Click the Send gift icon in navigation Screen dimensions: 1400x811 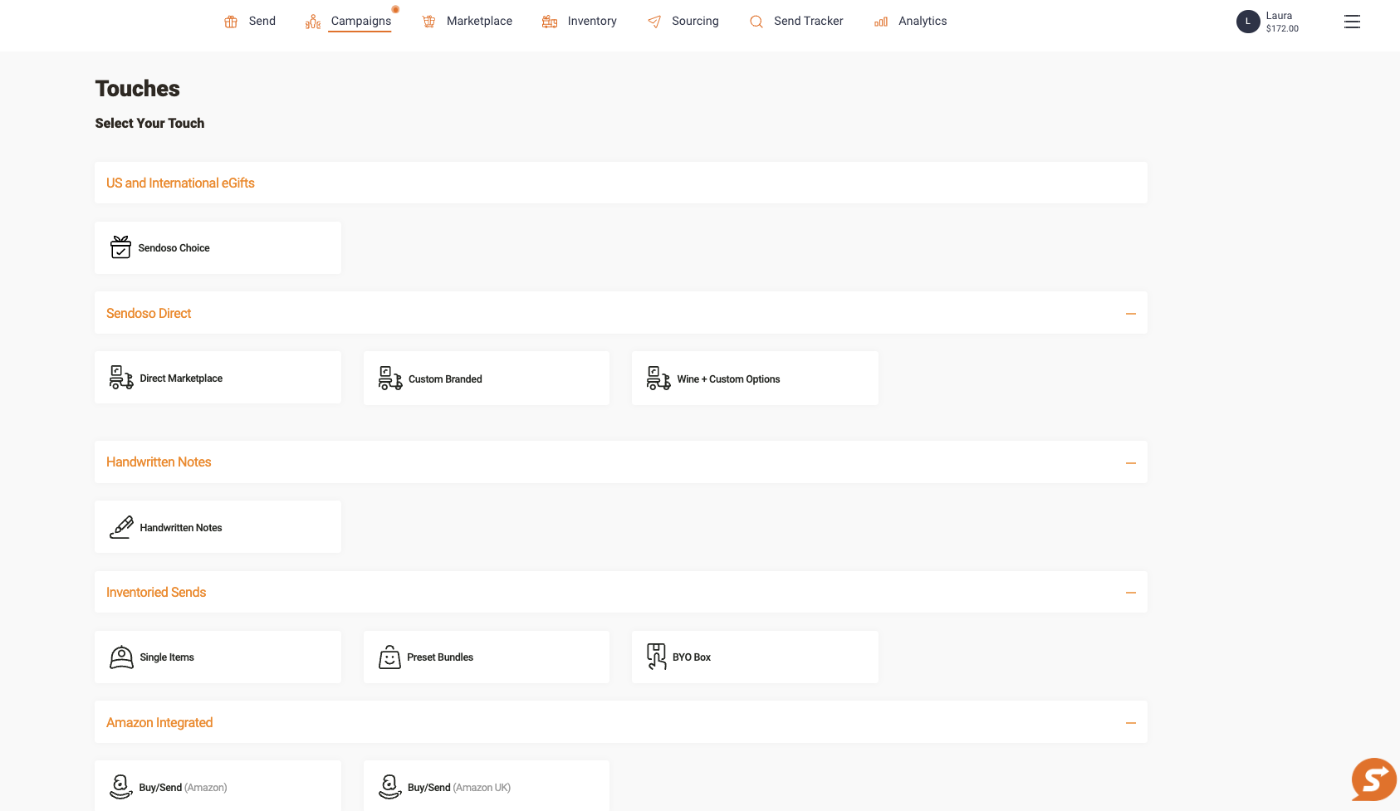point(231,22)
